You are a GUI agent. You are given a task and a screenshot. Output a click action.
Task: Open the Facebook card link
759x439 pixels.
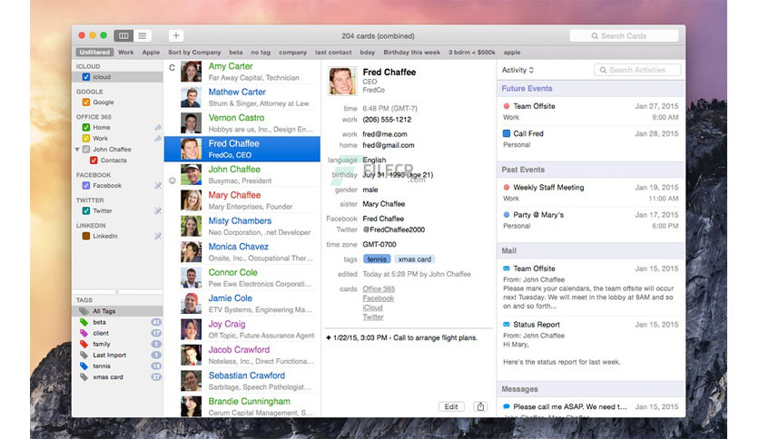coord(379,298)
